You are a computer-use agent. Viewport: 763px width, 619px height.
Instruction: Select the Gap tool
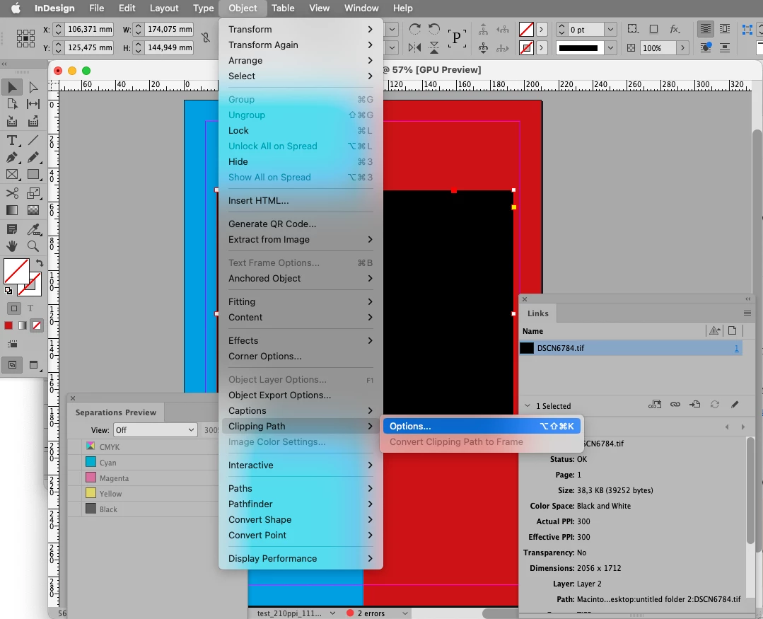pos(33,104)
